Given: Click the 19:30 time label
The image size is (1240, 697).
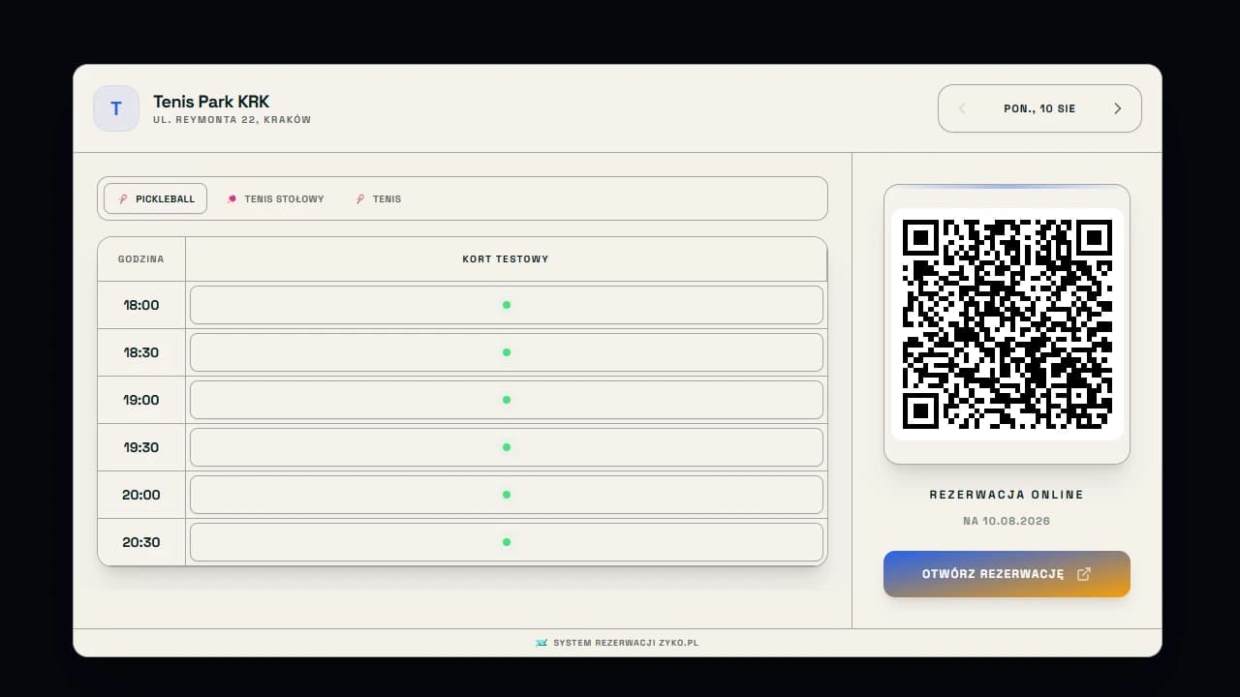Looking at the screenshot, I should [x=141, y=447].
